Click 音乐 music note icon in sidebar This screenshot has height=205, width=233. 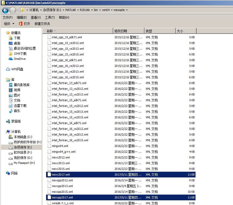(x=11, y=111)
